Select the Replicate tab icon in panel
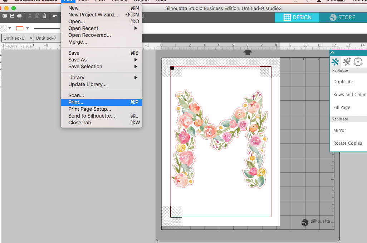The width and height of the screenshot is (367, 243). pos(335,62)
